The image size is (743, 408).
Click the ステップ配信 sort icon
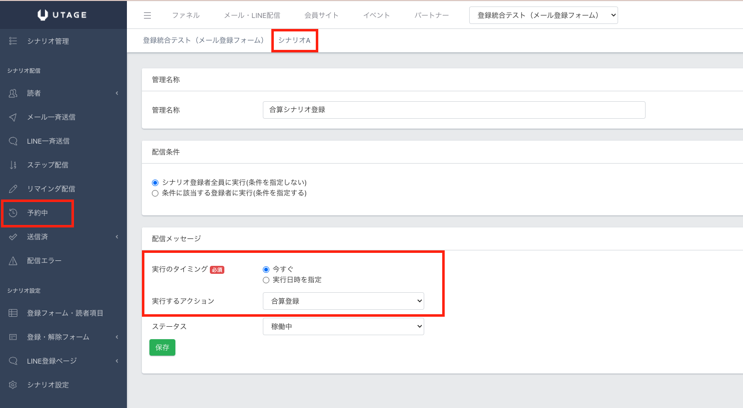(13, 165)
